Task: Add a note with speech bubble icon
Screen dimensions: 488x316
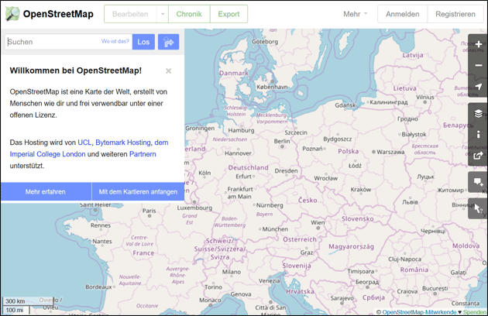Action: pos(479,182)
